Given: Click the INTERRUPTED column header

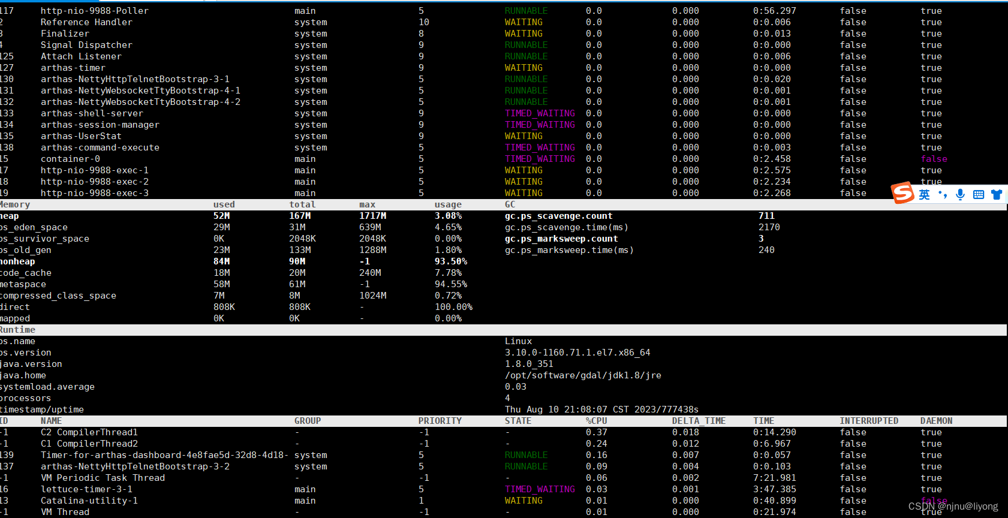Looking at the screenshot, I should tap(869, 421).
